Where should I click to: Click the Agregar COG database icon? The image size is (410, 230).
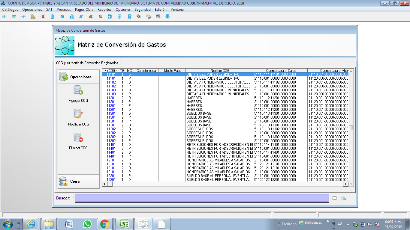pyautogui.click(x=78, y=90)
